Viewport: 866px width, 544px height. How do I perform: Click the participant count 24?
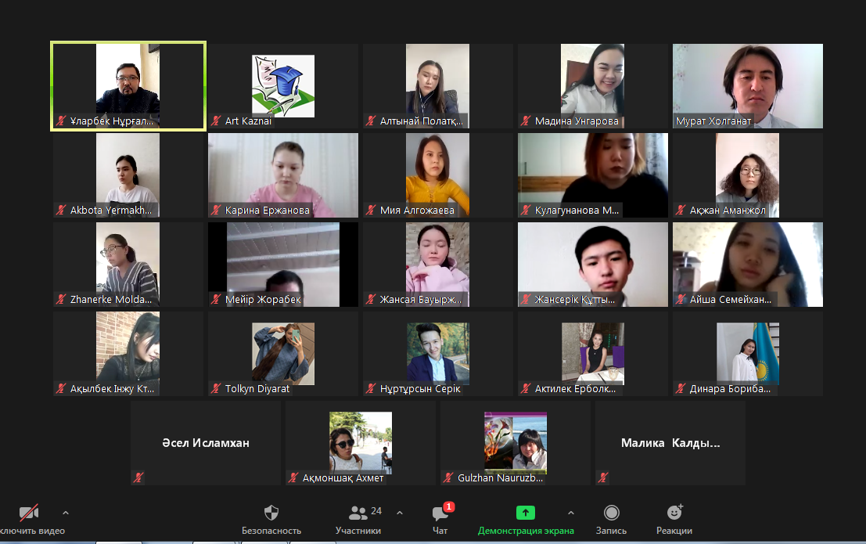[x=376, y=511]
